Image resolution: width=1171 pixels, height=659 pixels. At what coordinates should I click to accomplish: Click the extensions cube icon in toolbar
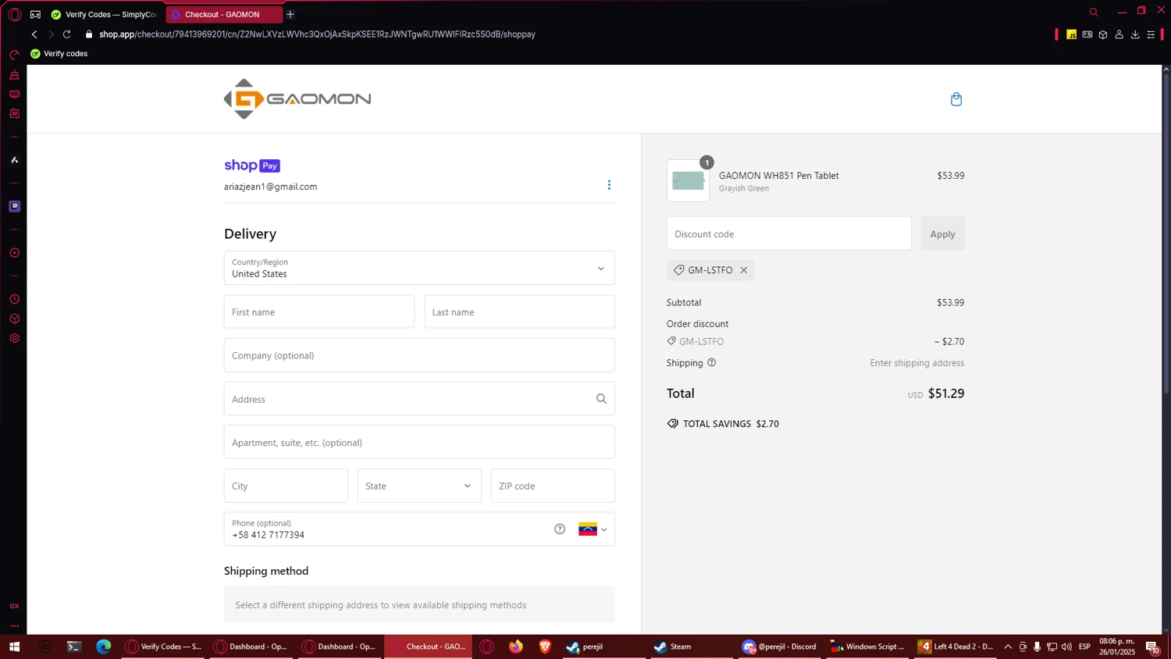click(1103, 34)
